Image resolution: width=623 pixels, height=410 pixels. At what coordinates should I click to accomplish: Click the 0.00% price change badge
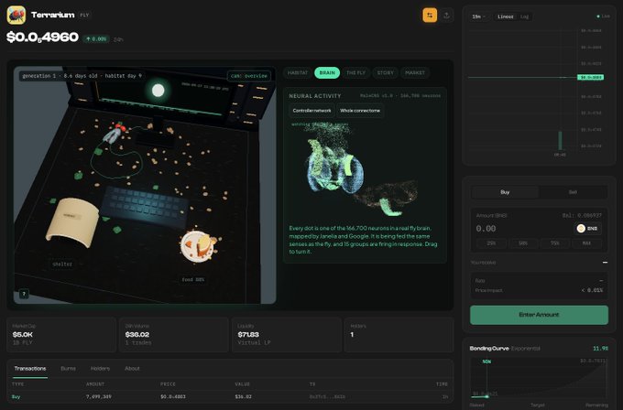click(x=96, y=39)
